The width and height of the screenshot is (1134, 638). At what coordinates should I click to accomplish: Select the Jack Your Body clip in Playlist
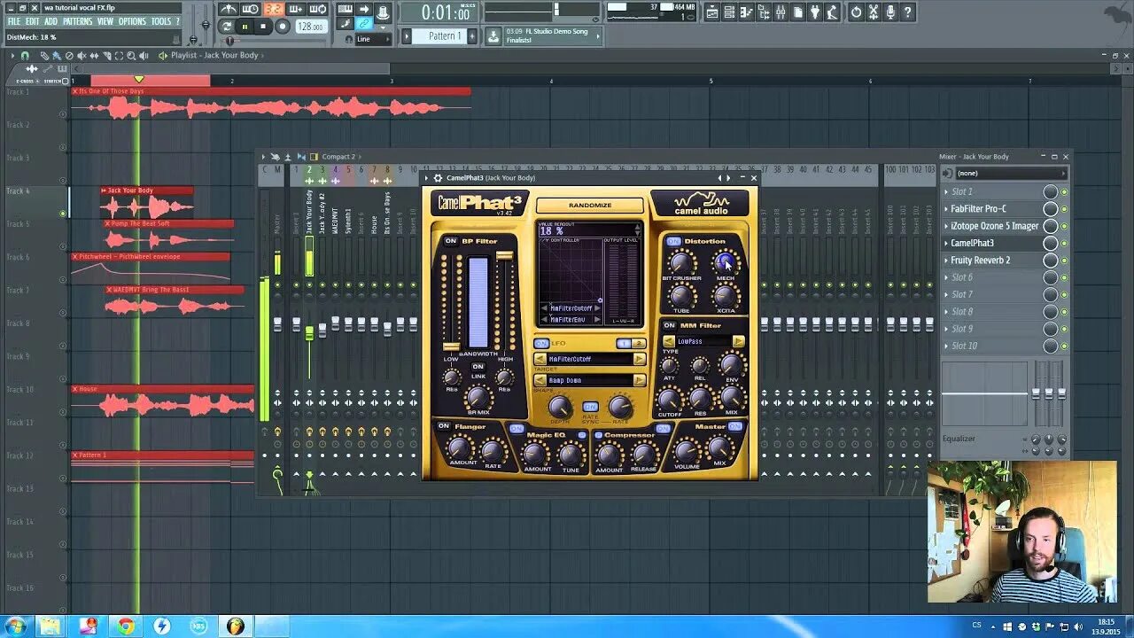[147, 204]
